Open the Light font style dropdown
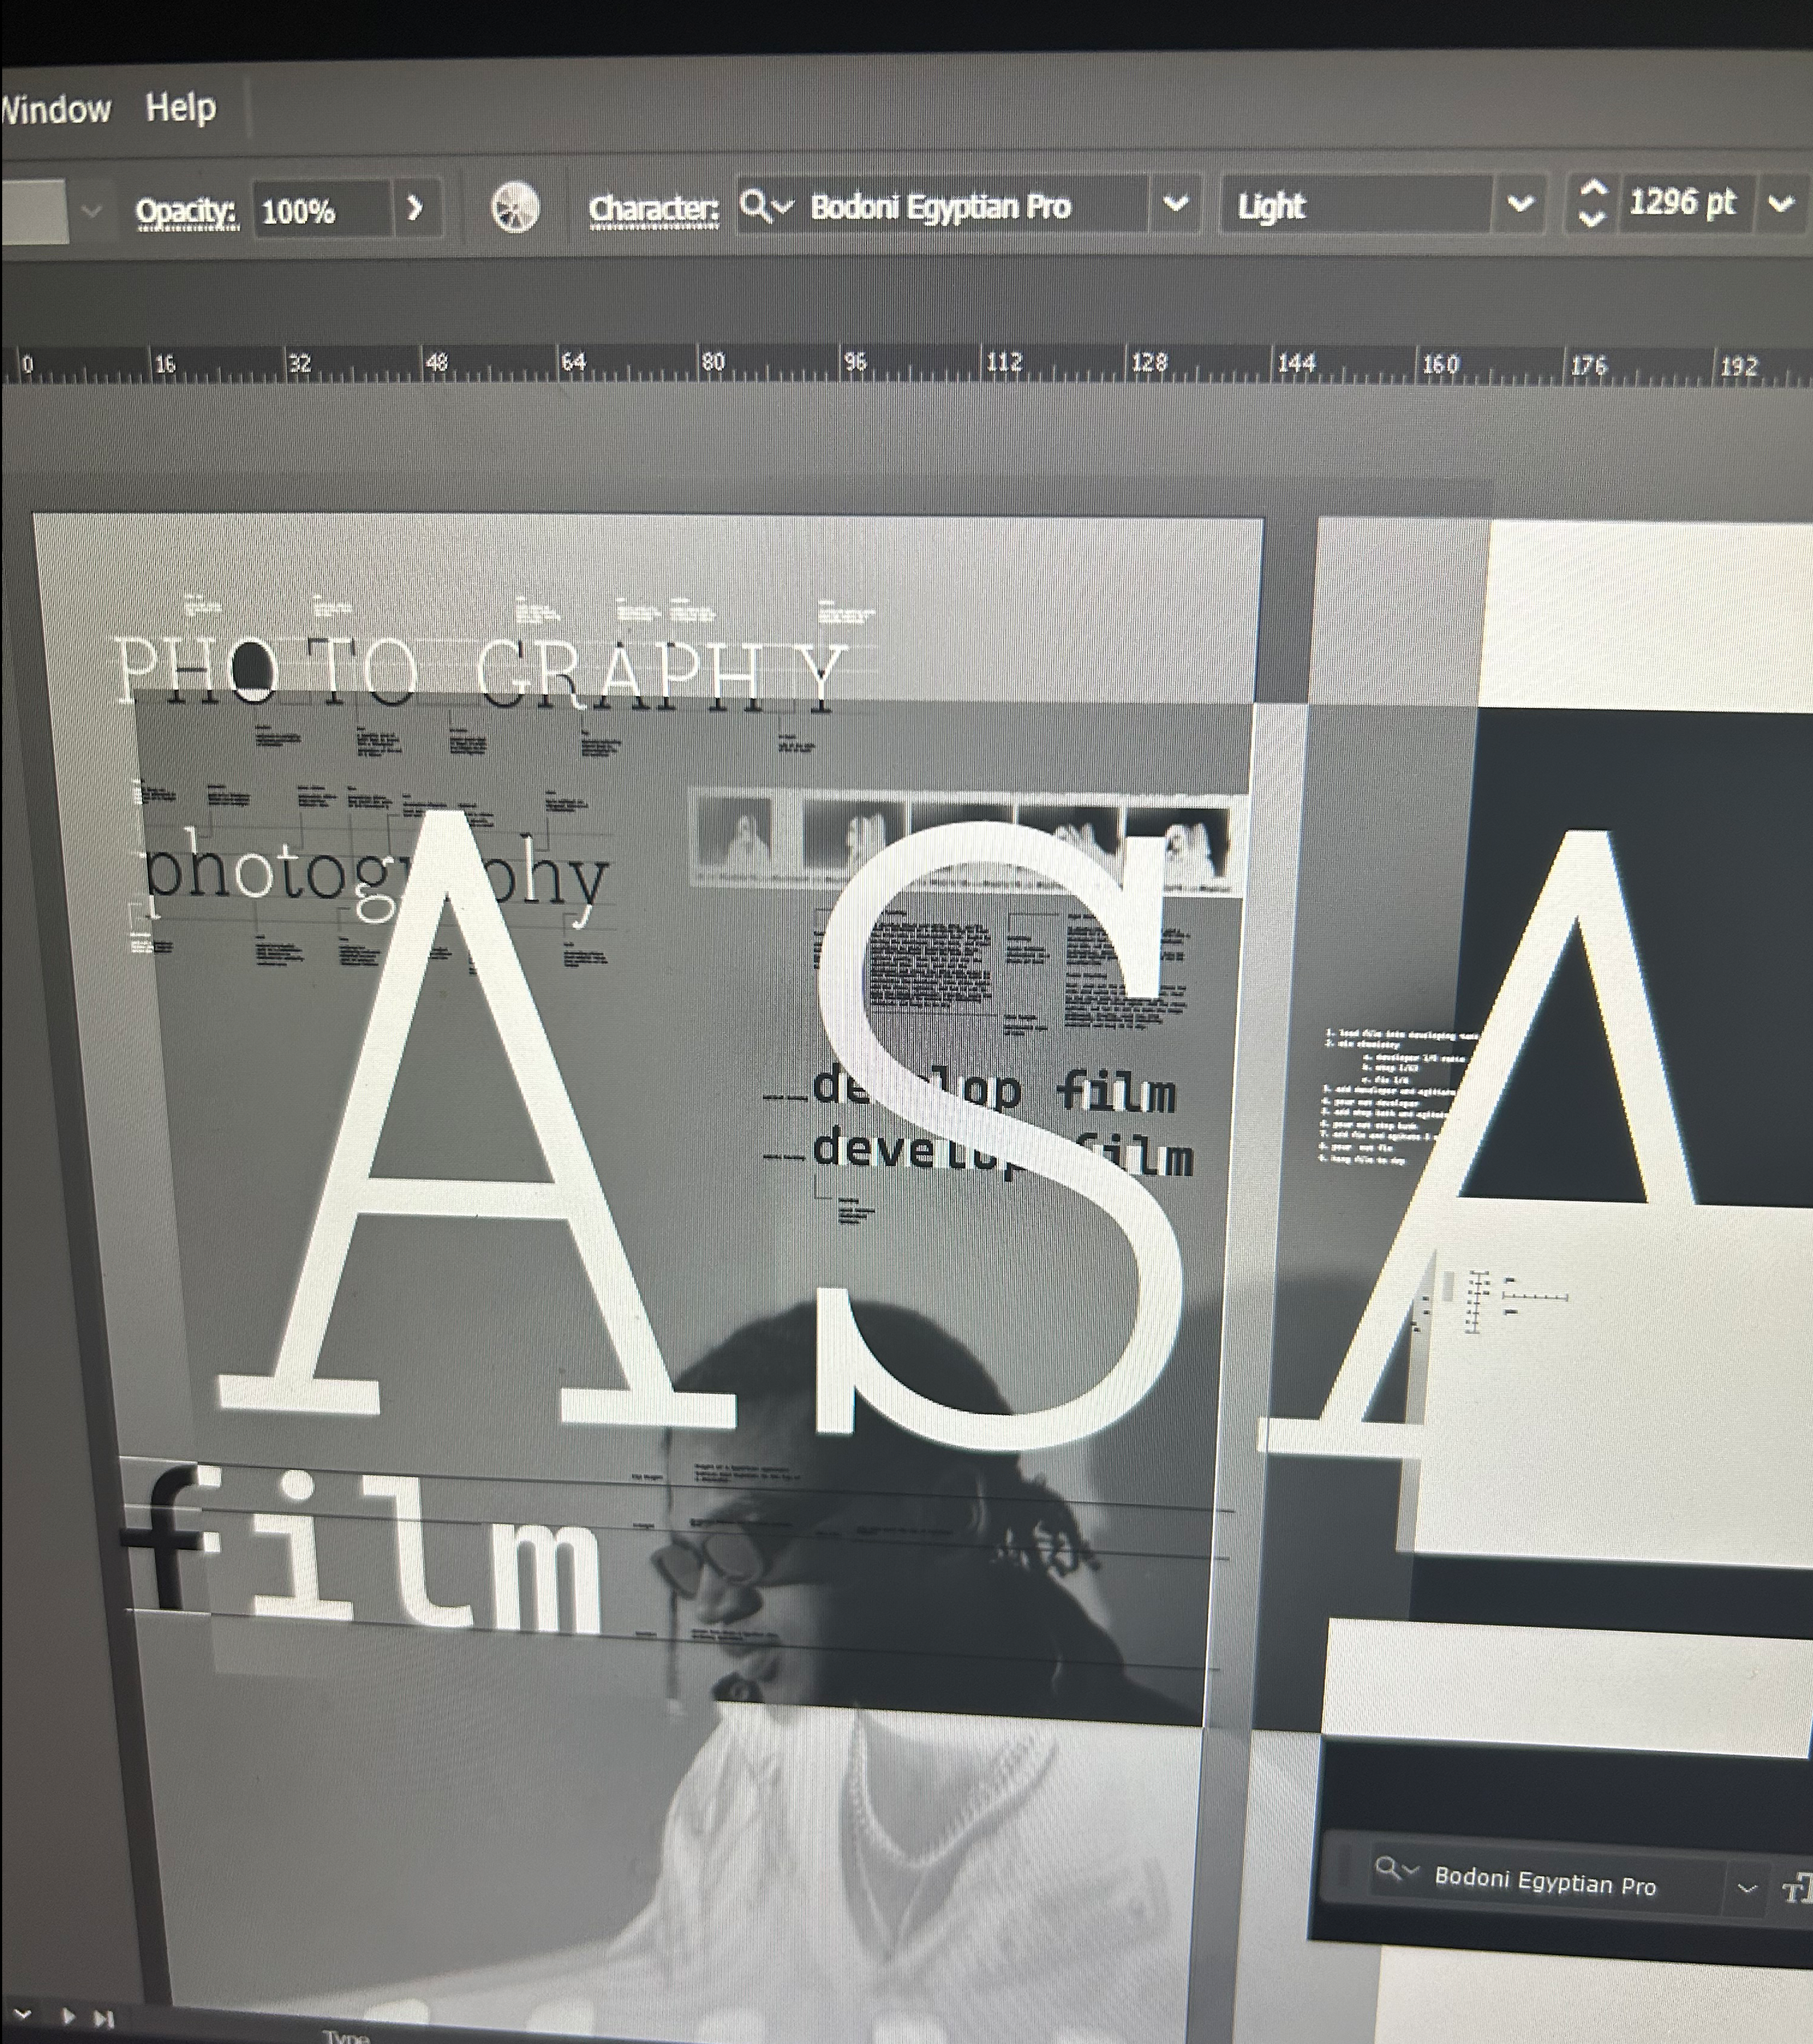The height and width of the screenshot is (2044, 1813). [x=1520, y=204]
